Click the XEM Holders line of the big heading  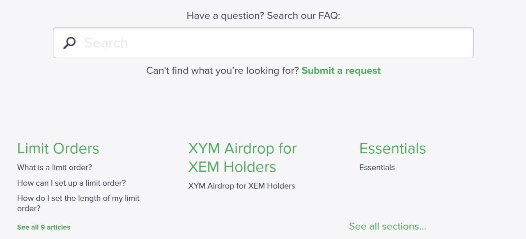click(x=232, y=167)
